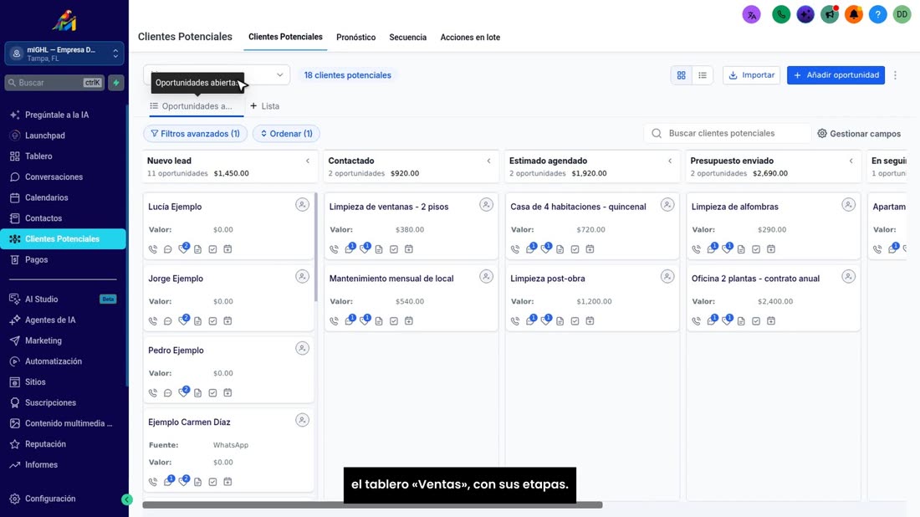Collapse the Contactado column
920x517 pixels.
click(x=488, y=161)
